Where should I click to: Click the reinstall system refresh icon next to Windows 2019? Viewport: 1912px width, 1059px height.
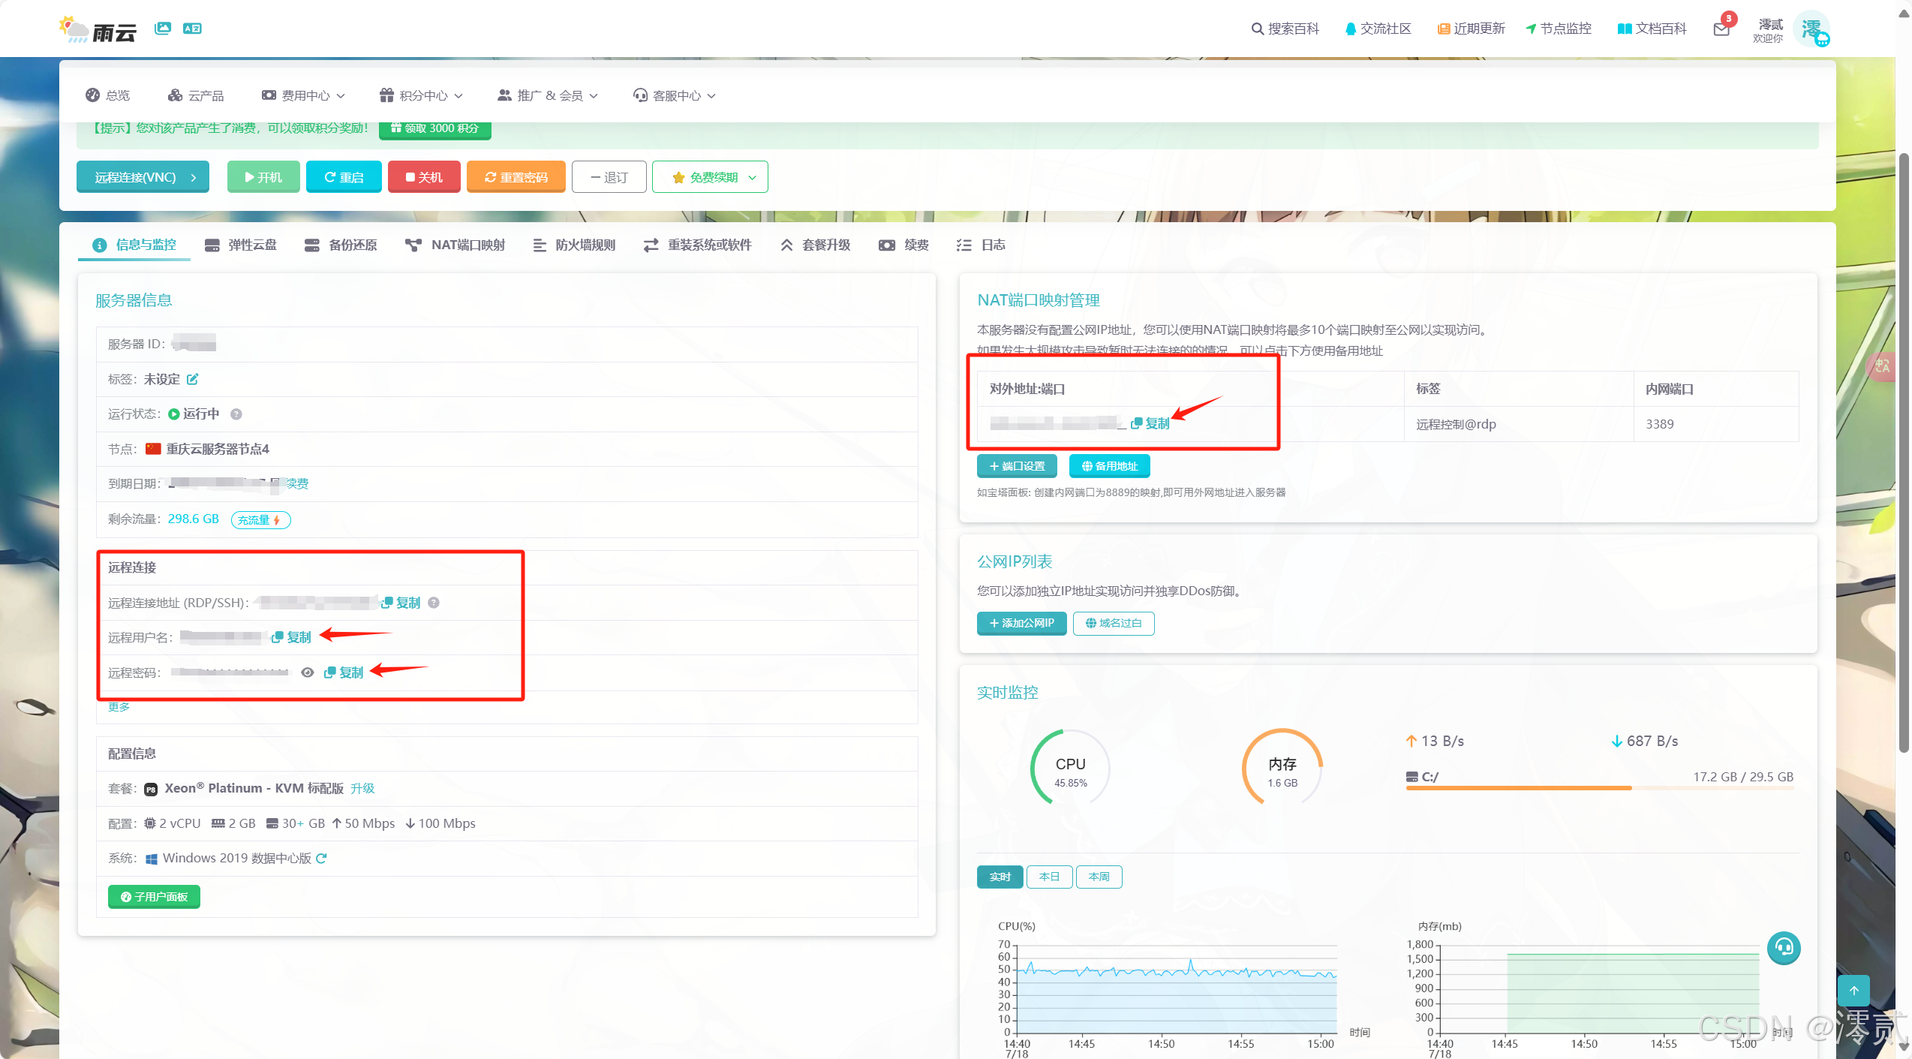coord(322,858)
